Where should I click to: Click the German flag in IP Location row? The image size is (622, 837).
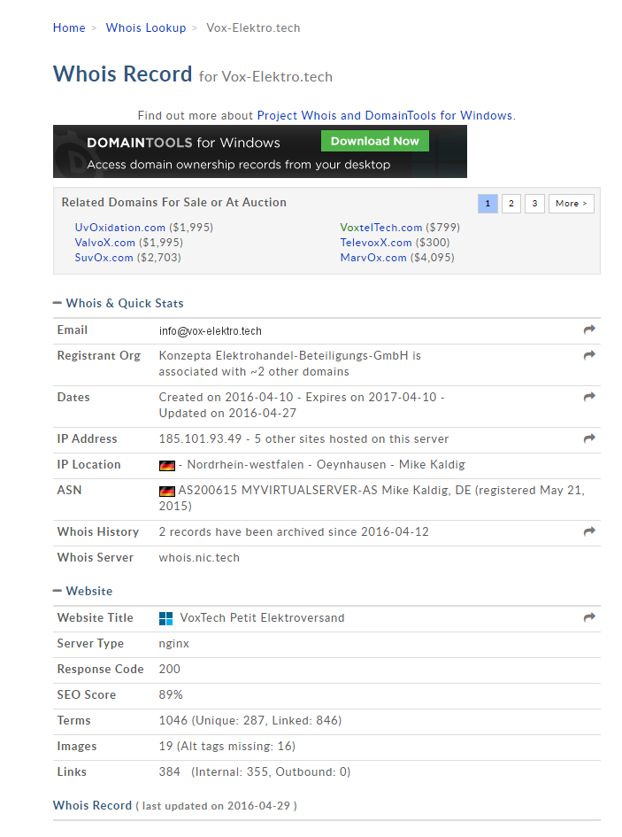tap(167, 466)
